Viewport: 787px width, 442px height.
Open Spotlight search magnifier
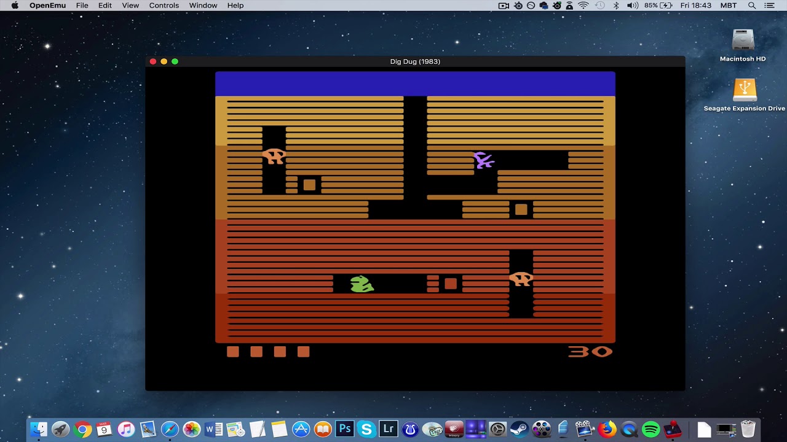point(752,6)
